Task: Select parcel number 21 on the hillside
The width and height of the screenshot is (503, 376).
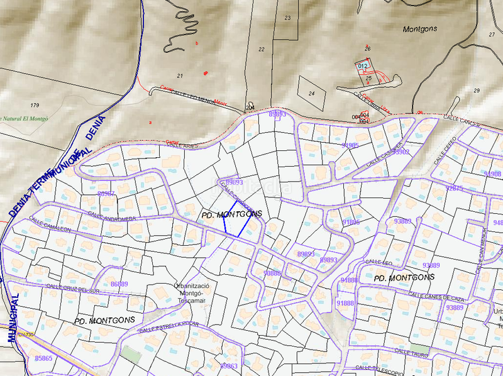Action: 180,76
